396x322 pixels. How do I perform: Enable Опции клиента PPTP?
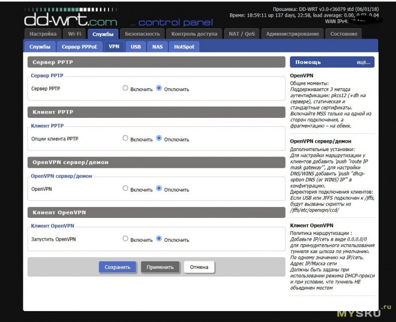click(x=125, y=138)
